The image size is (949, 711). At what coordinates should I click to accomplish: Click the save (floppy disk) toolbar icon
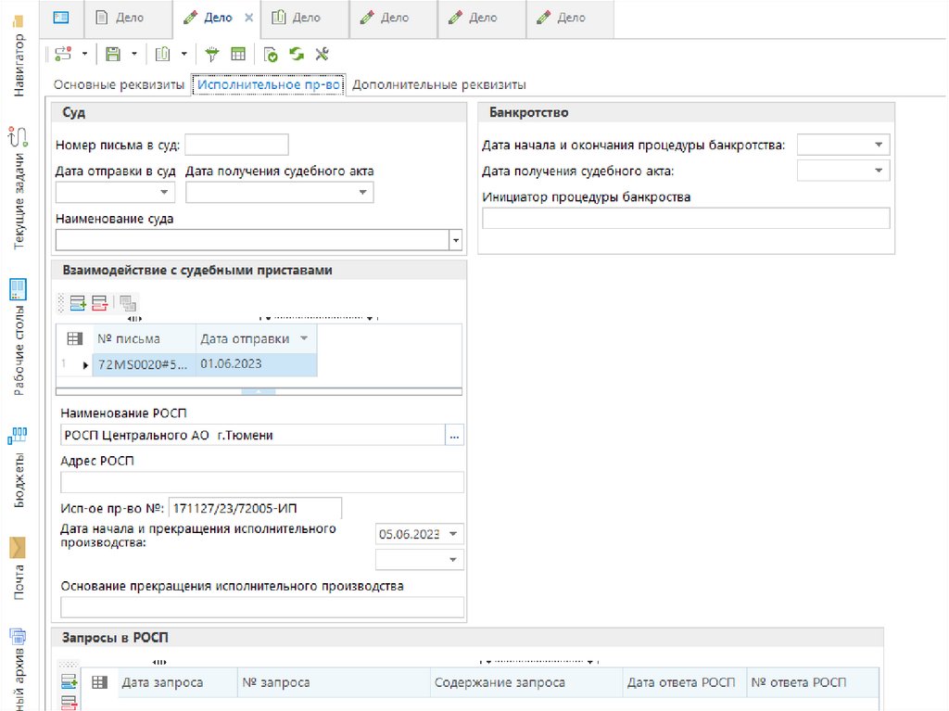point(113,54)
